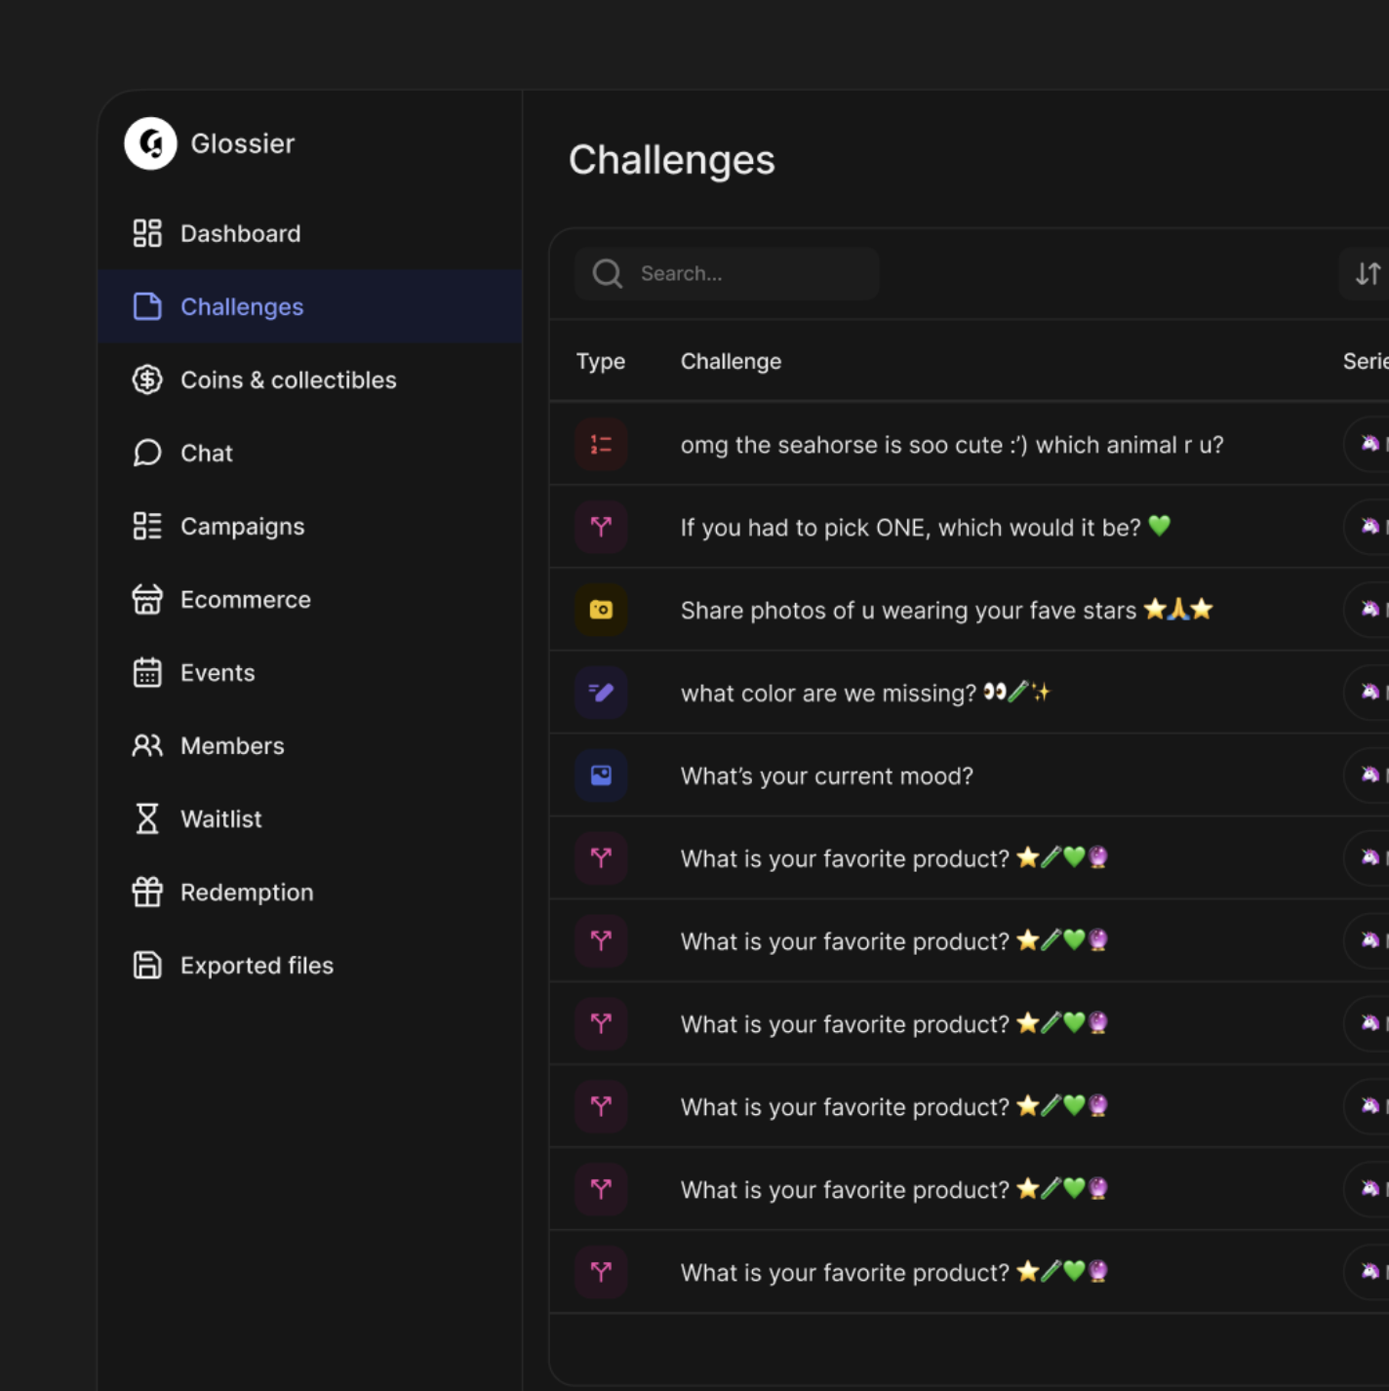Select the Challenges sidebar item
The width and height of the screenshot is (1389, 1391).
[x=310, y=306]
